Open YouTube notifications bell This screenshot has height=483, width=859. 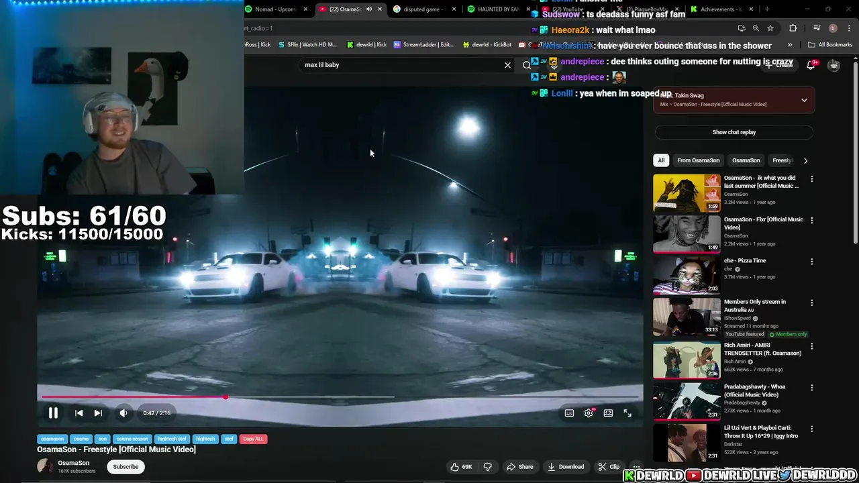811,65
